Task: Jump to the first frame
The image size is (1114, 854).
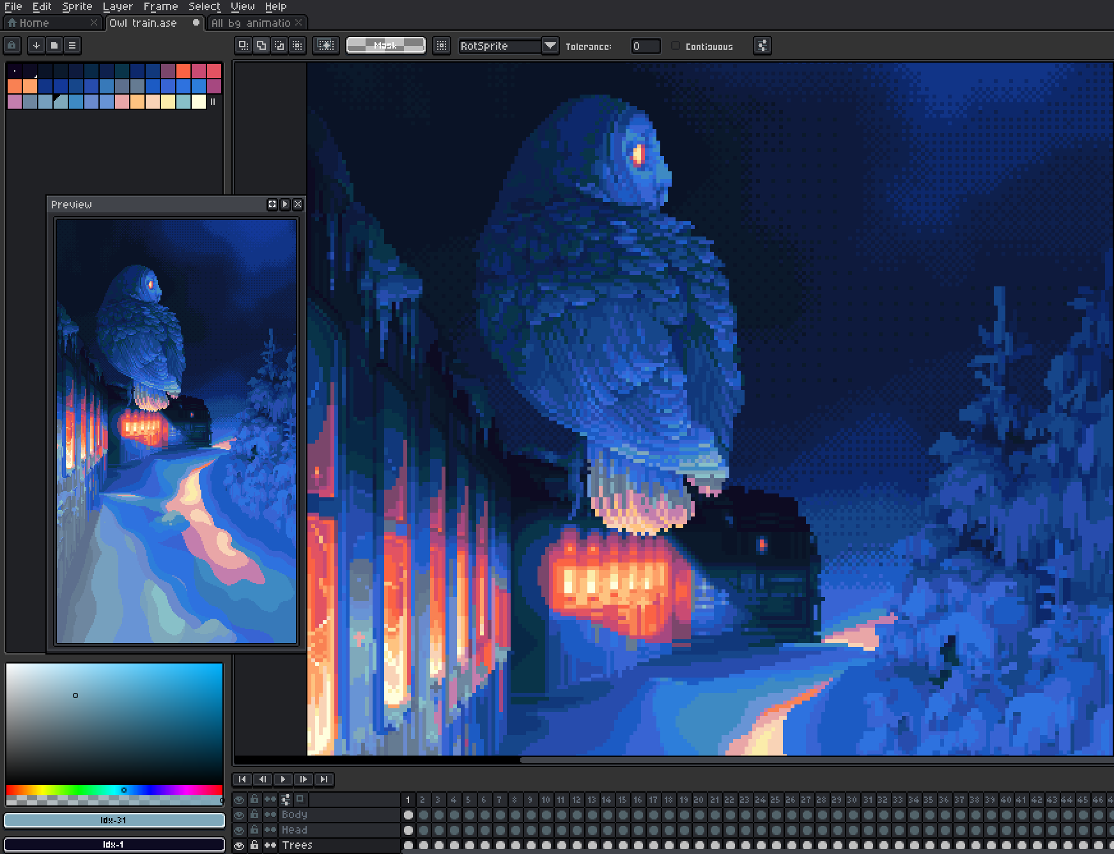Action: click(242, 779)
